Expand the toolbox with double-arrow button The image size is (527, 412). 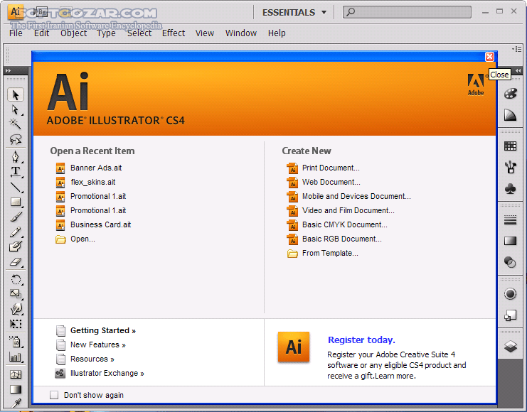[8, 70]
